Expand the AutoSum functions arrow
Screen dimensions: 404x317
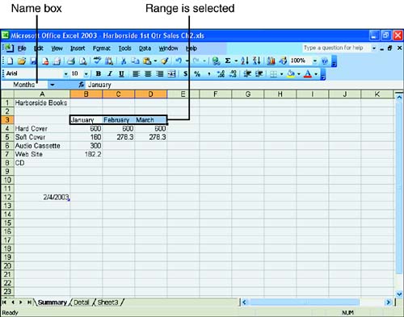point(236,61)
